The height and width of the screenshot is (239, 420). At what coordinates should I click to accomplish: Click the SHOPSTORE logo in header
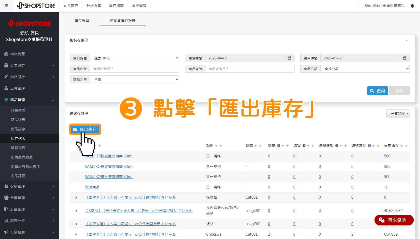tap(36, 6)
